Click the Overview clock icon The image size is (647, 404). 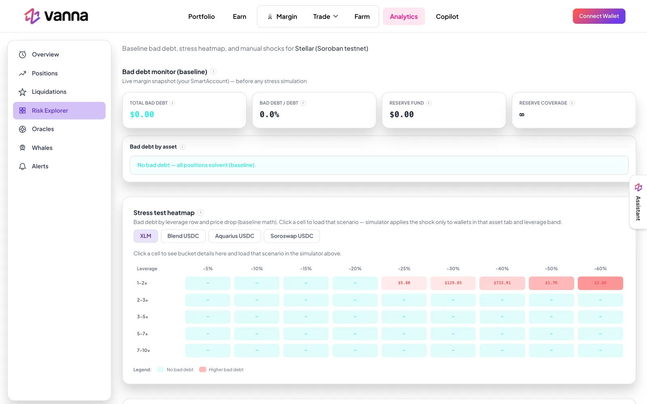click(23, 55)
